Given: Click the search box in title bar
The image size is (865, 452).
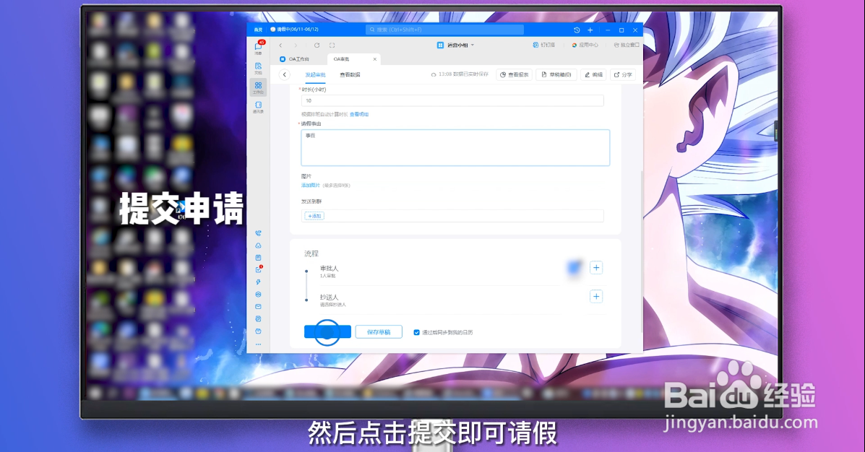Looking at the screenshot, I should coord(444,30).
